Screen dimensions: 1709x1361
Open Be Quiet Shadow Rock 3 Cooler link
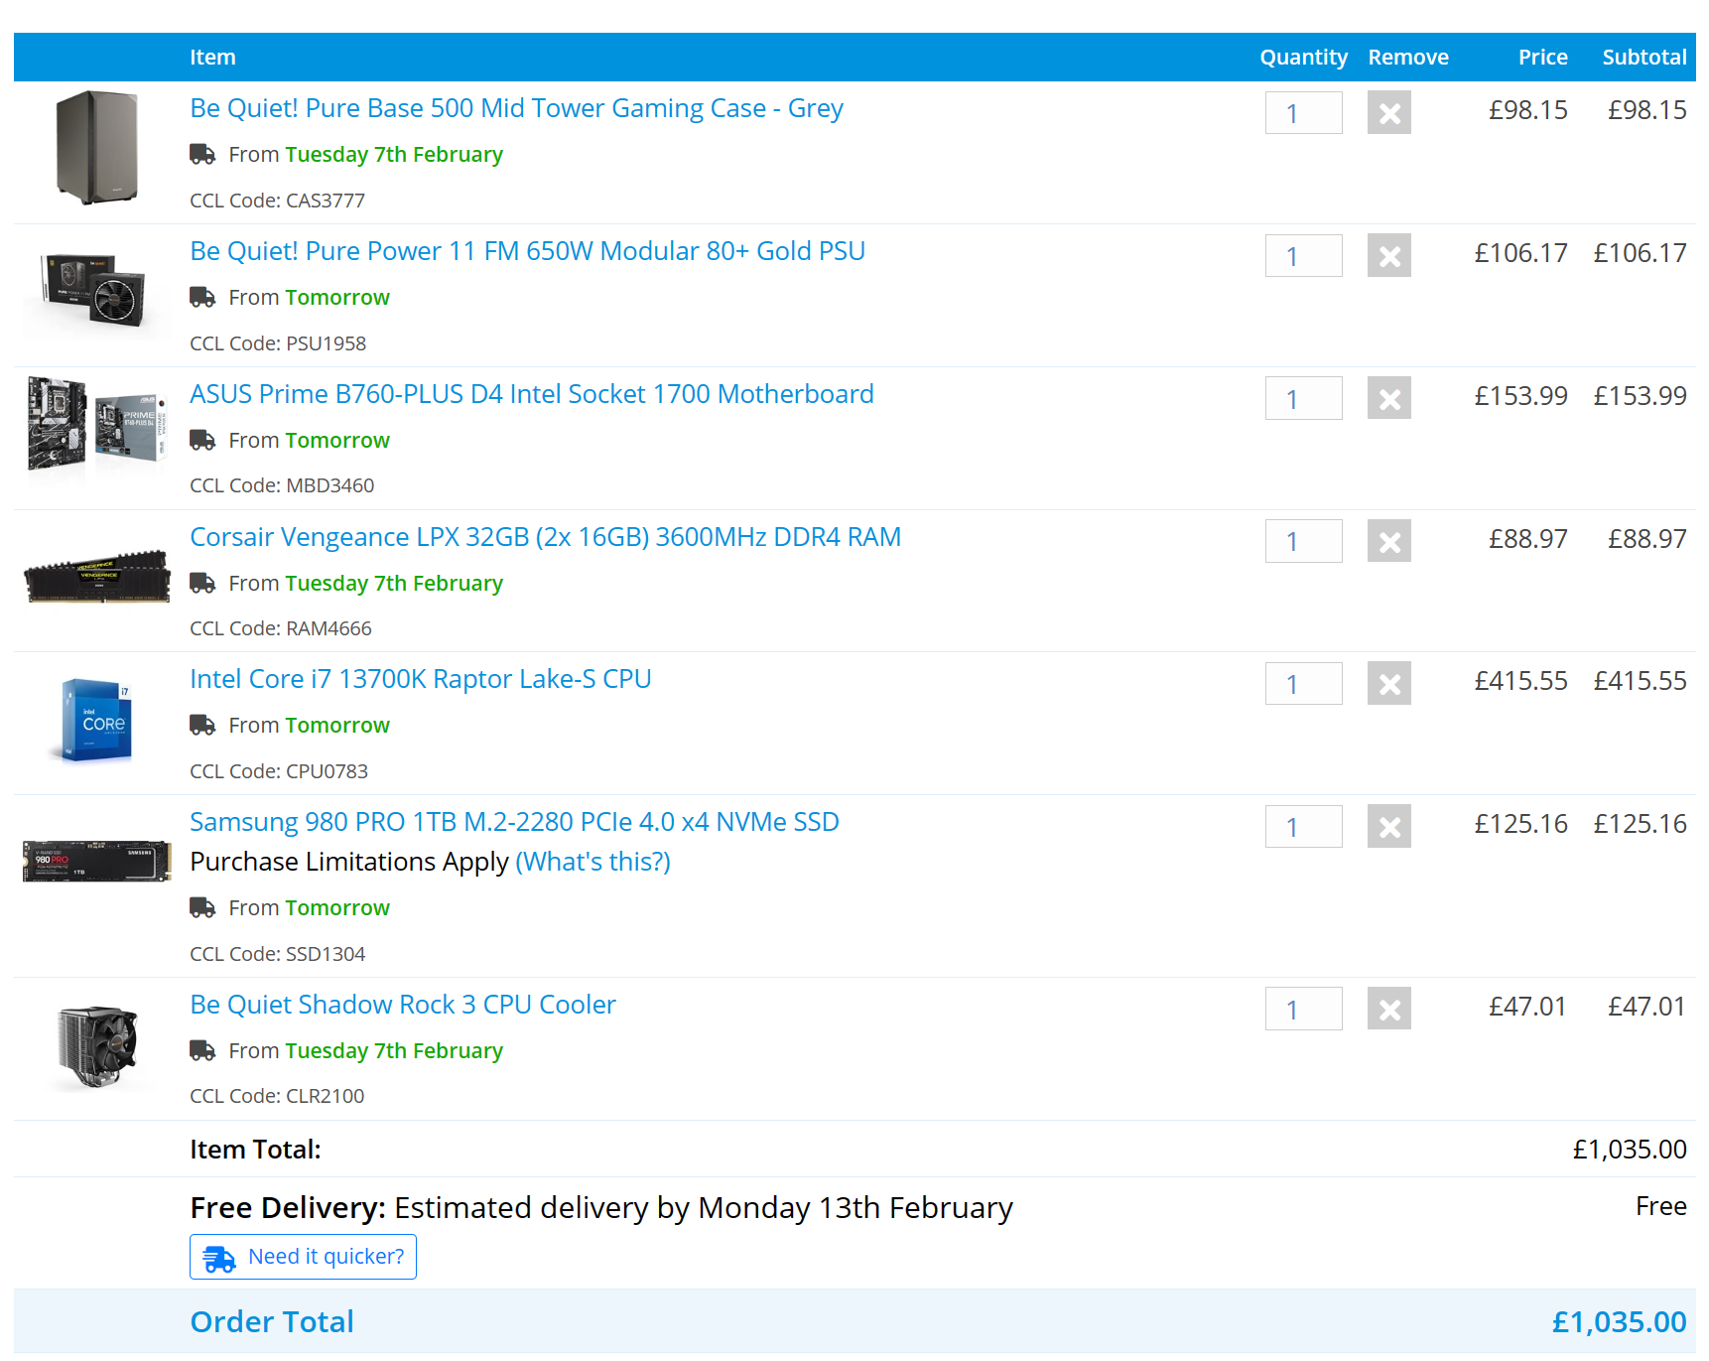tap(403, 1005)
